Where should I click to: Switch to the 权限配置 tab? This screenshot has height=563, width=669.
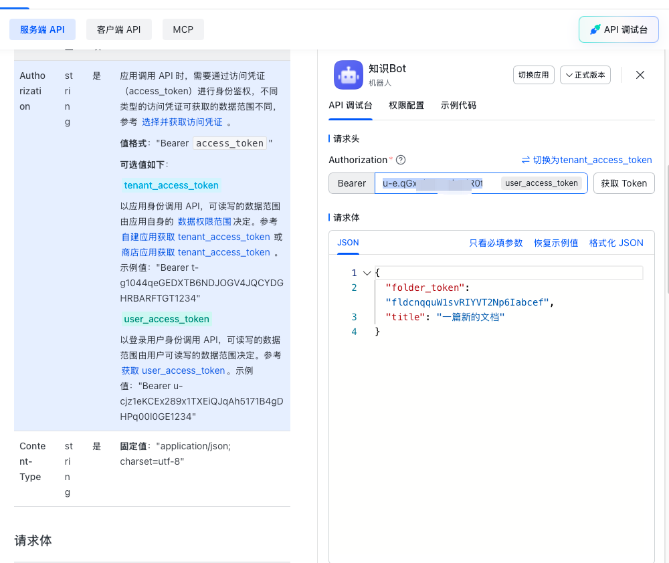[x=406, y=105]
